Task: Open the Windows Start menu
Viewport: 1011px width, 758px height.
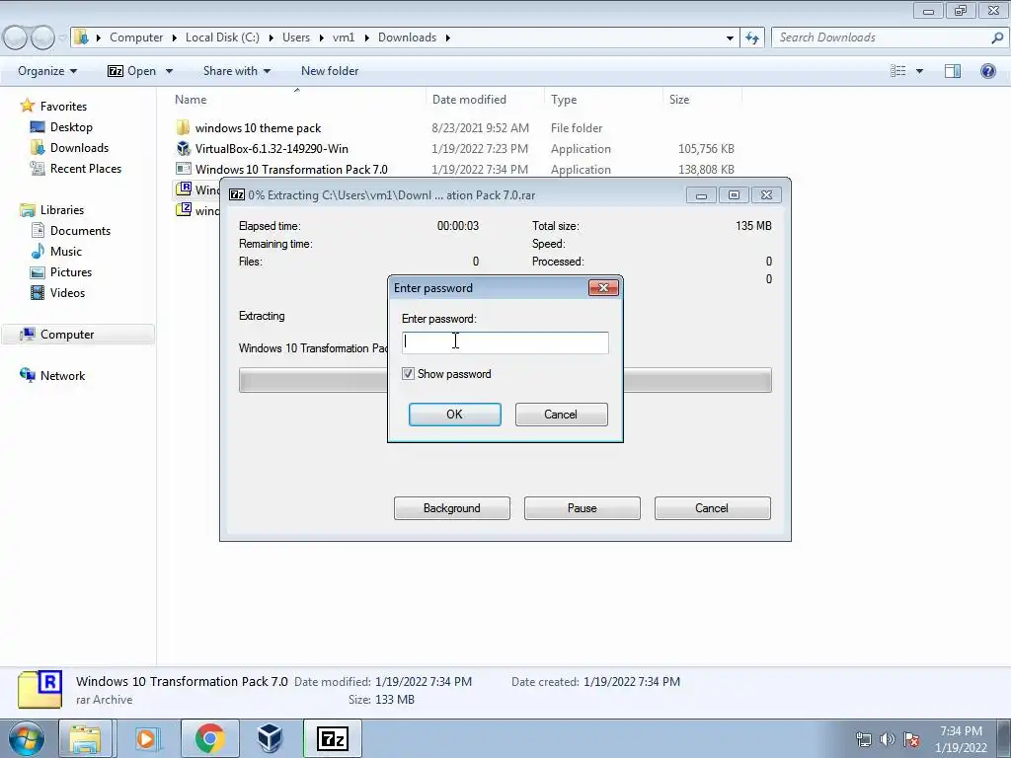Action: [27, 738]
